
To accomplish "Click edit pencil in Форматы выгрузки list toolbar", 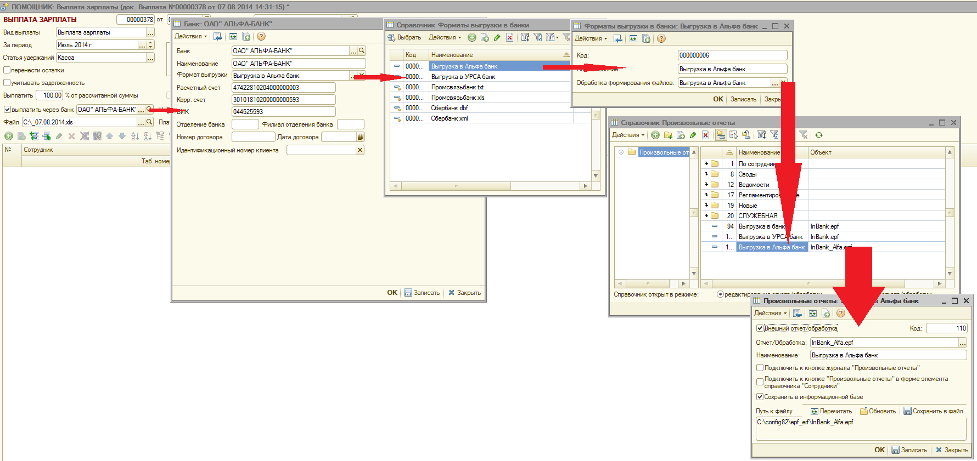I will click(x=497, y=37).
